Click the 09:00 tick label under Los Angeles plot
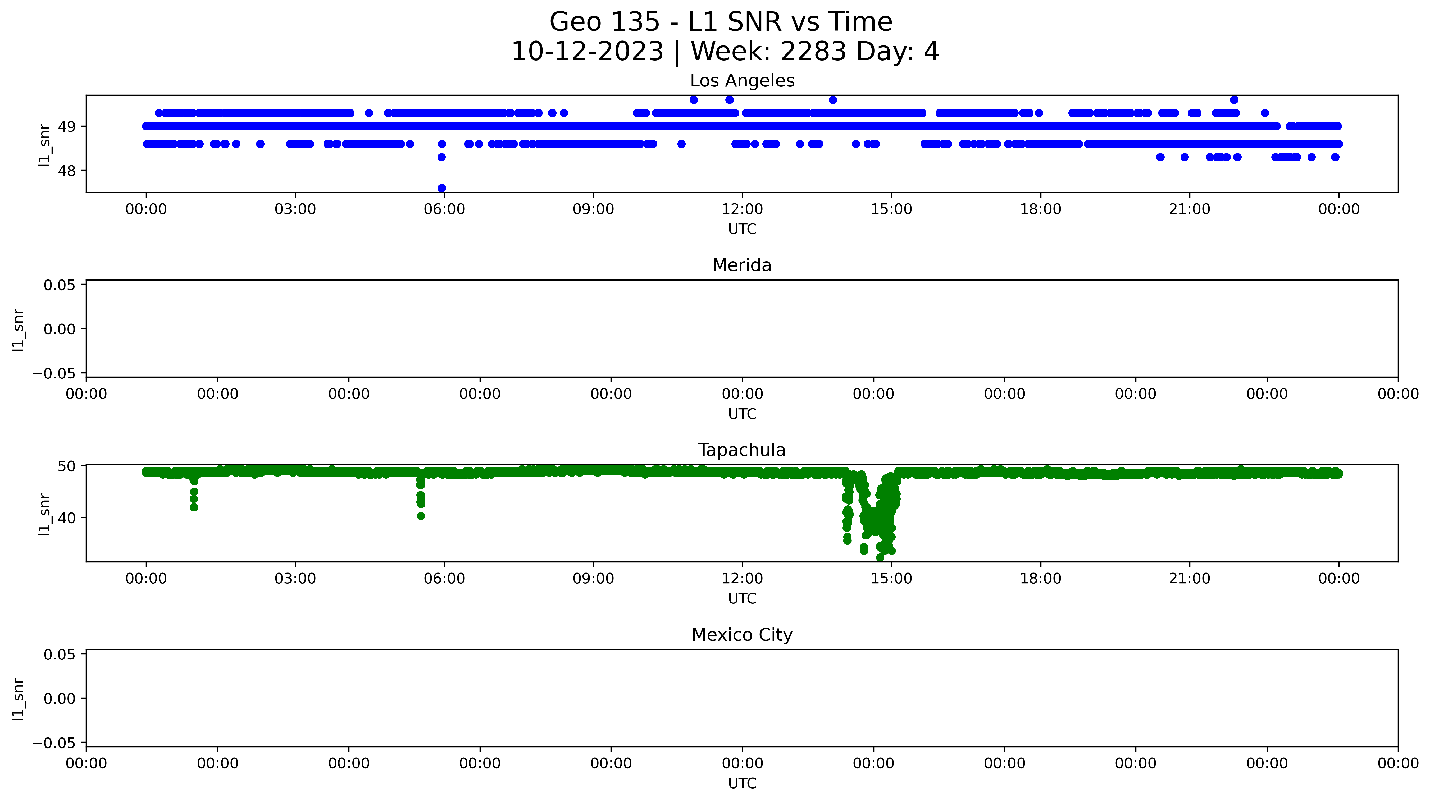The height and width of the screenshot is (802, 1430). (x=593, y=209)
